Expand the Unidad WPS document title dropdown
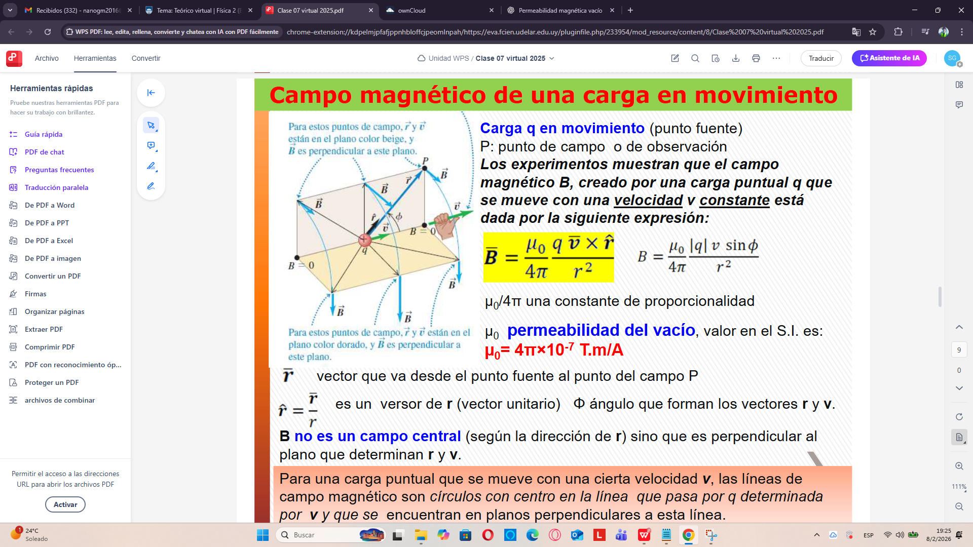Screen dimensions: 973x547 pyautogui.click(x=552, y=58)
